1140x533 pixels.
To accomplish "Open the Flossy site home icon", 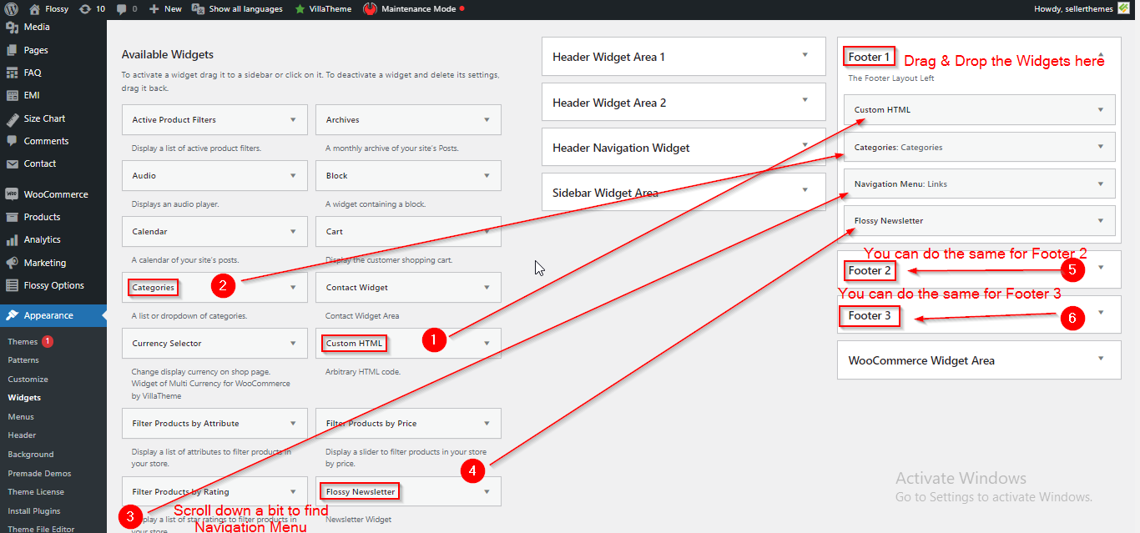I will (34, 9).
